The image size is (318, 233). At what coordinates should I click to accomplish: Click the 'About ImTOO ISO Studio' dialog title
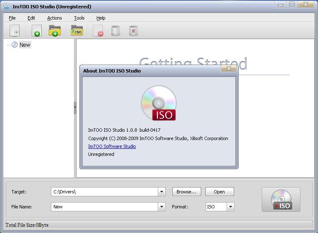pyautogui.click(x=112, y=71)
